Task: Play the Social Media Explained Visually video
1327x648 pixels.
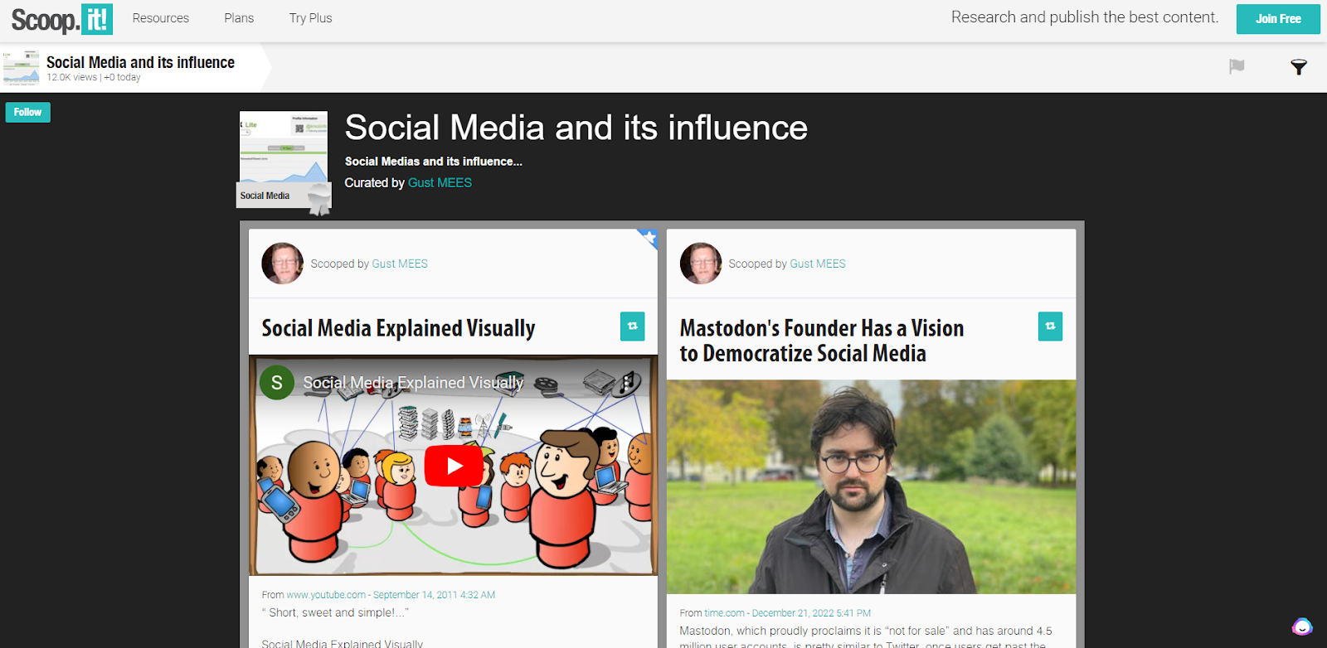Action: 454,466
